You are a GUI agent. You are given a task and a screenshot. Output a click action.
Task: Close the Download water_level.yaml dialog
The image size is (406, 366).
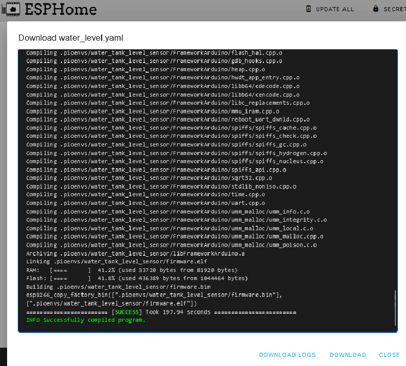(x=389, y=355)
